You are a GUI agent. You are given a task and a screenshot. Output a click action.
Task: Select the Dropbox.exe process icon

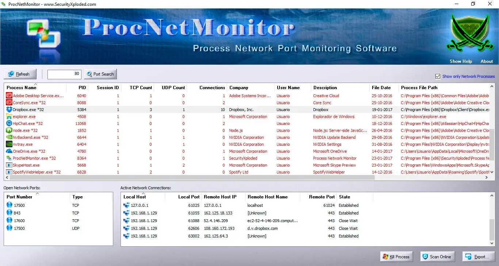[x=9, y=110]
